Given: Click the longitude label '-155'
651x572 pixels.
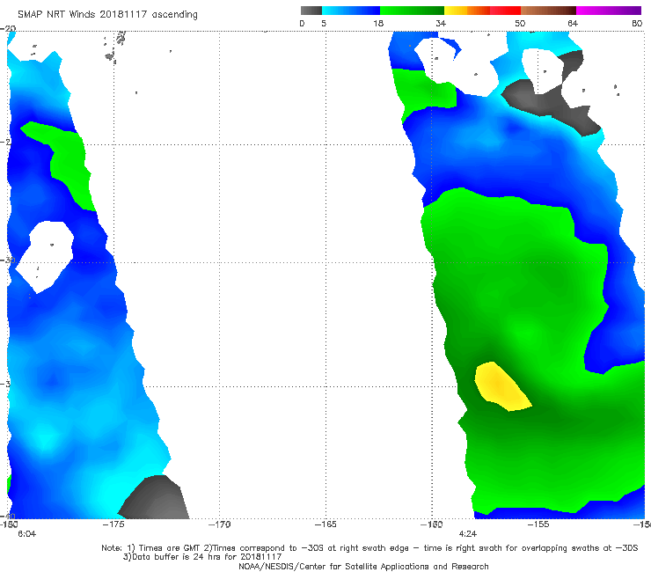Looking at the screenshot, I should coord(538,524).
